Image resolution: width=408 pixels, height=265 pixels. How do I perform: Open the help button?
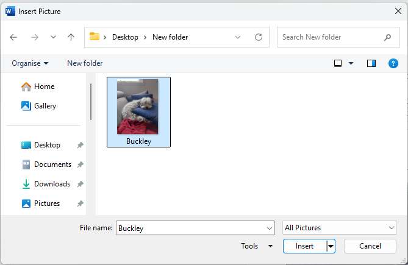[393, 63]
